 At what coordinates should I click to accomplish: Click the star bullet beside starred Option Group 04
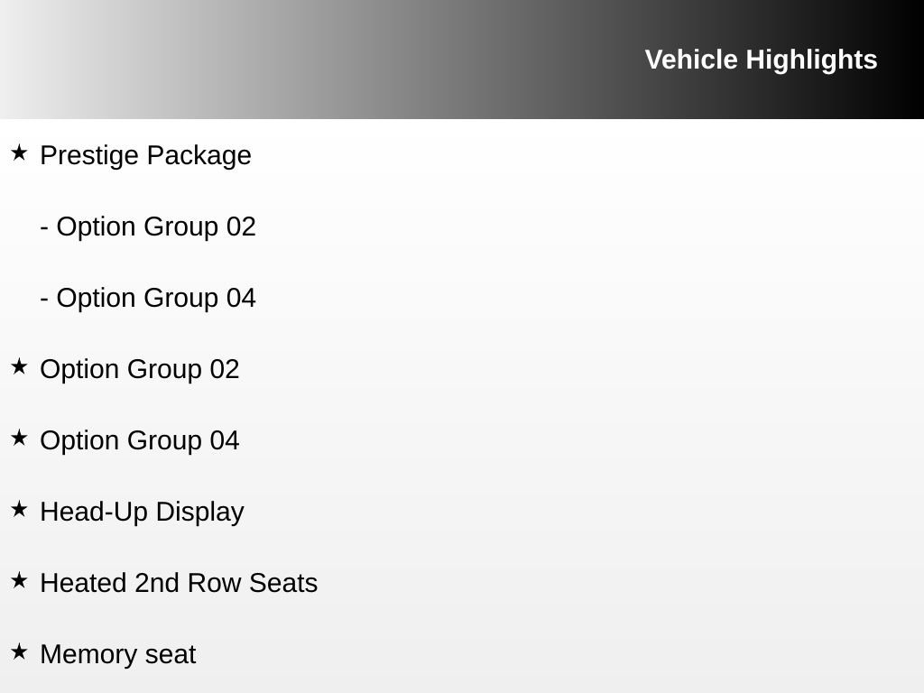pyautogui.click(x=19, y=439)
